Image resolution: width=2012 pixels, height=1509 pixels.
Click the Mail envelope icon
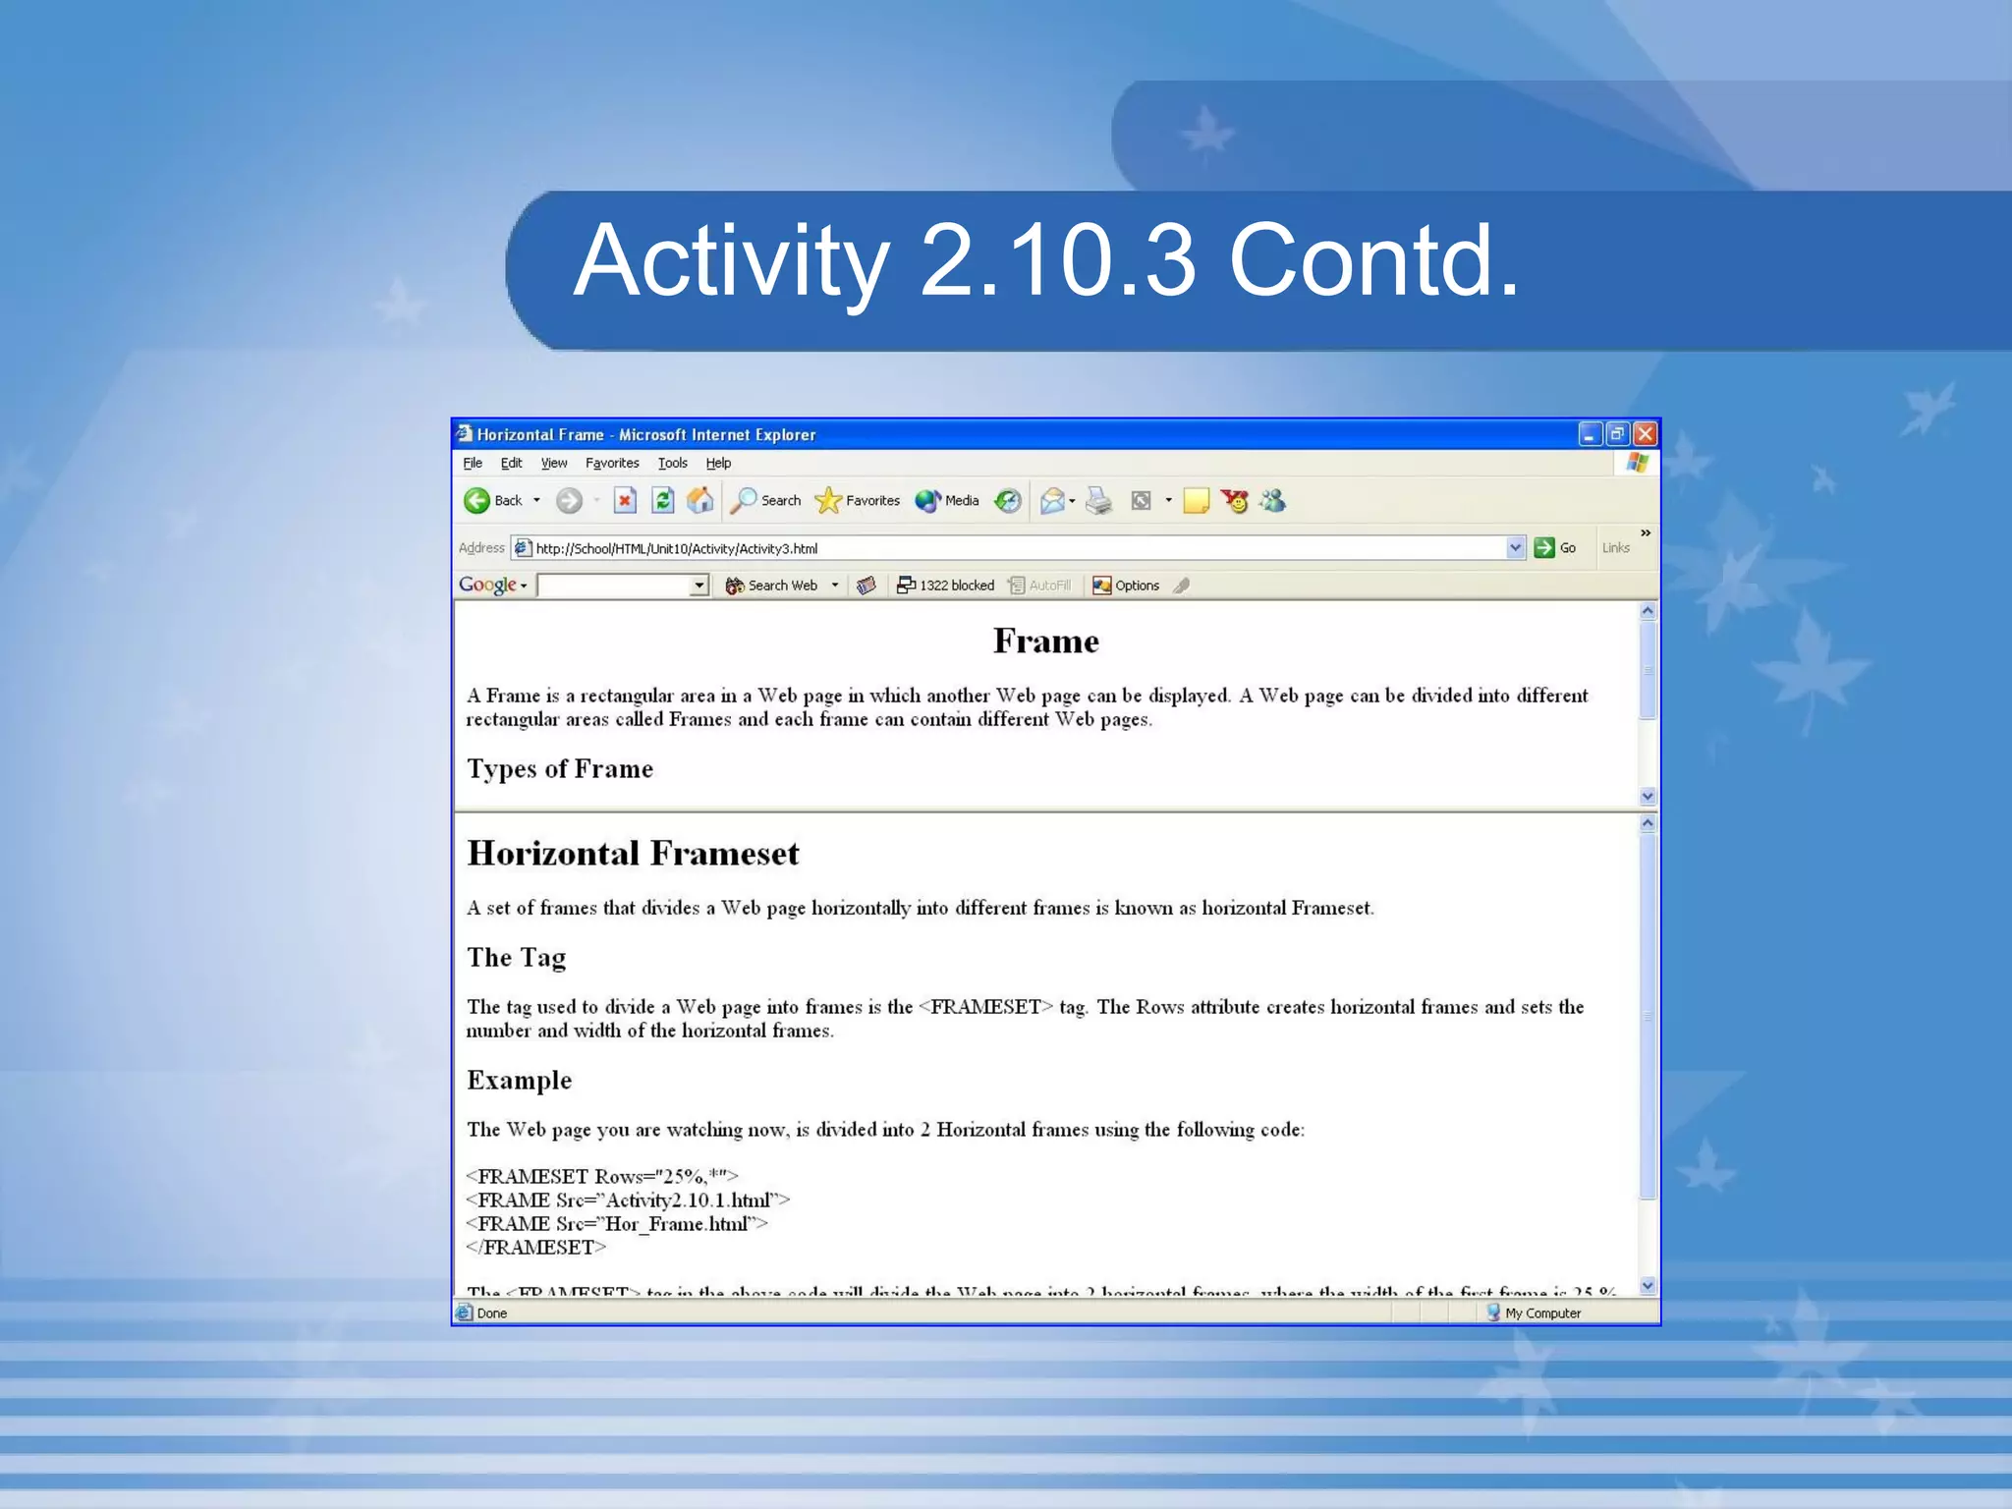pyautogui.click(x=1052, y=501)
